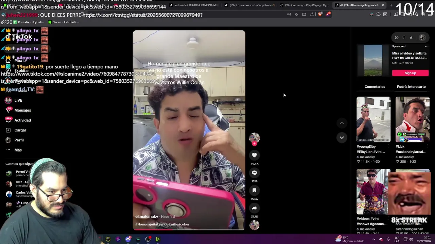This screenshot has width=435, height=244.
Task: Like the video with the heart icon
Action: click(x=254, y=155)
